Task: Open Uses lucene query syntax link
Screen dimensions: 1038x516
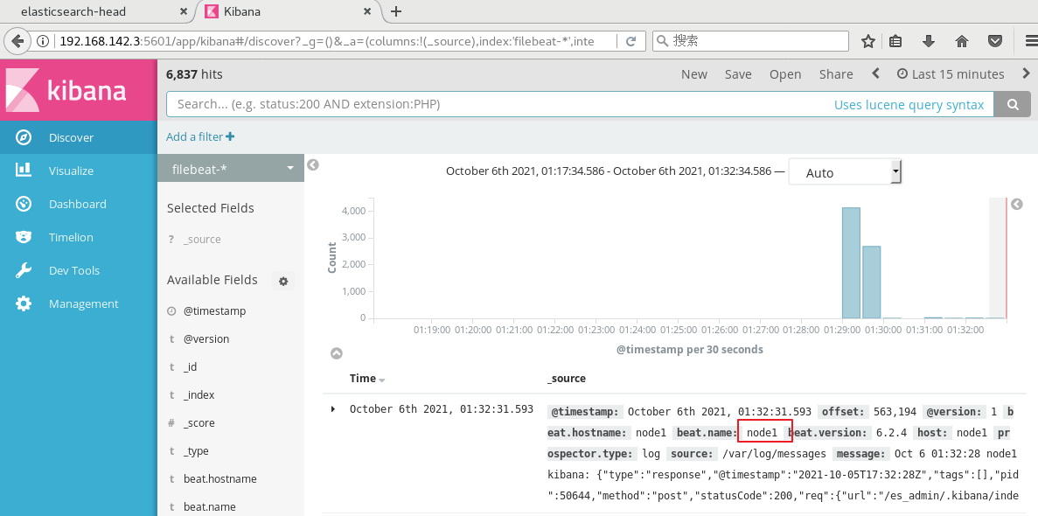Action: (x=909, y=105)
